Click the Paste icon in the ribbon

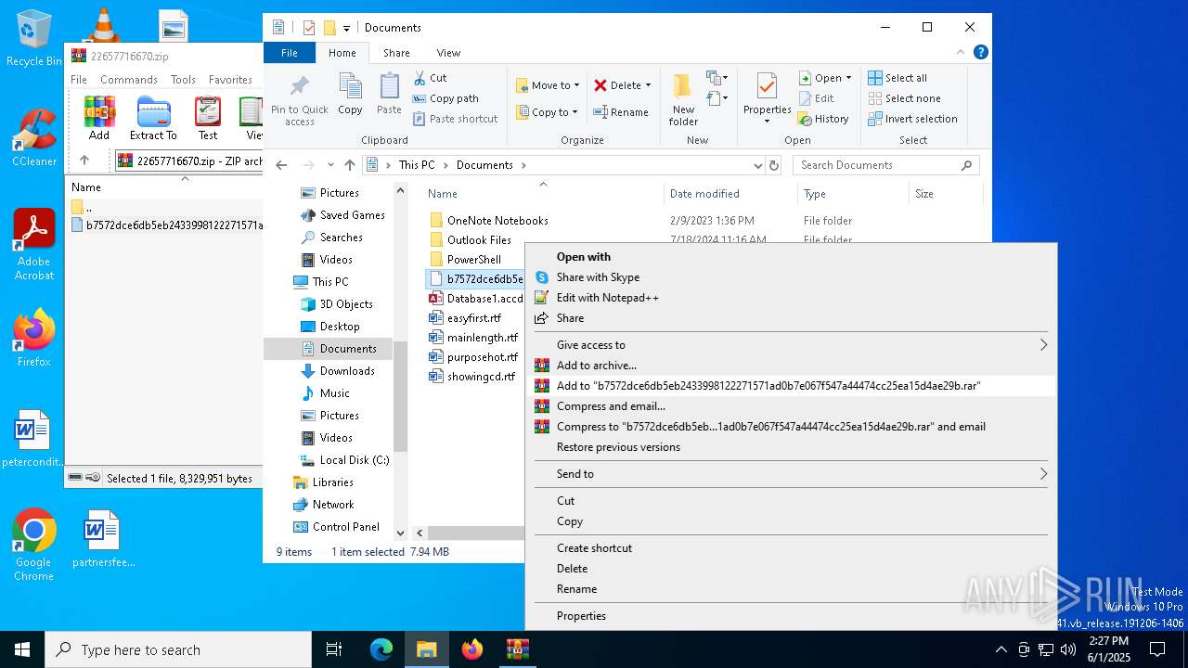click(x=389, y=95)
